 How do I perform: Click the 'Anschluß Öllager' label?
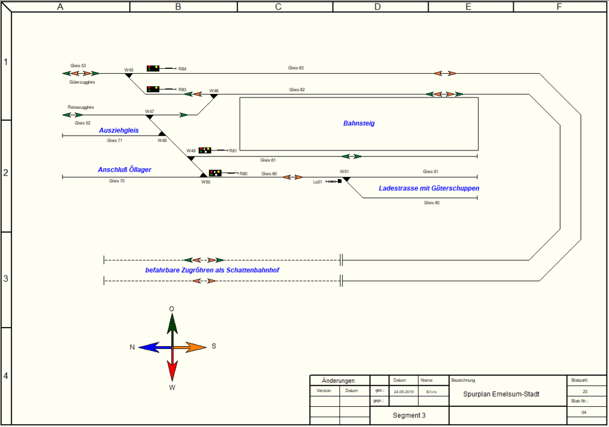tap(124, 169)
